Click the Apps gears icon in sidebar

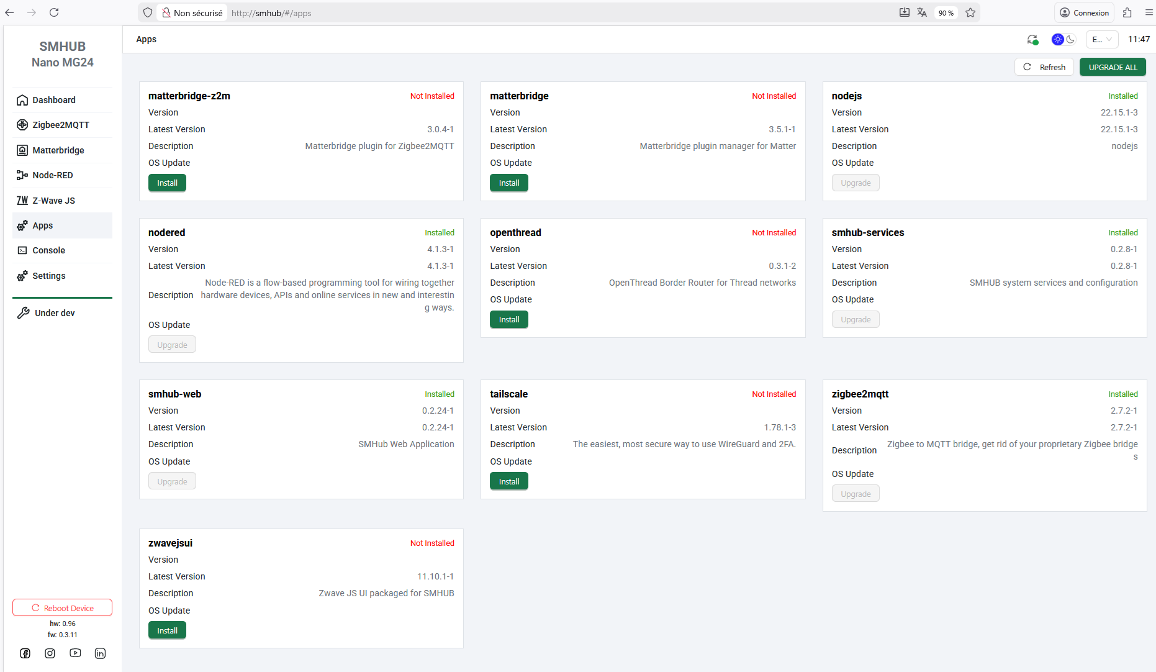[22, 225]
